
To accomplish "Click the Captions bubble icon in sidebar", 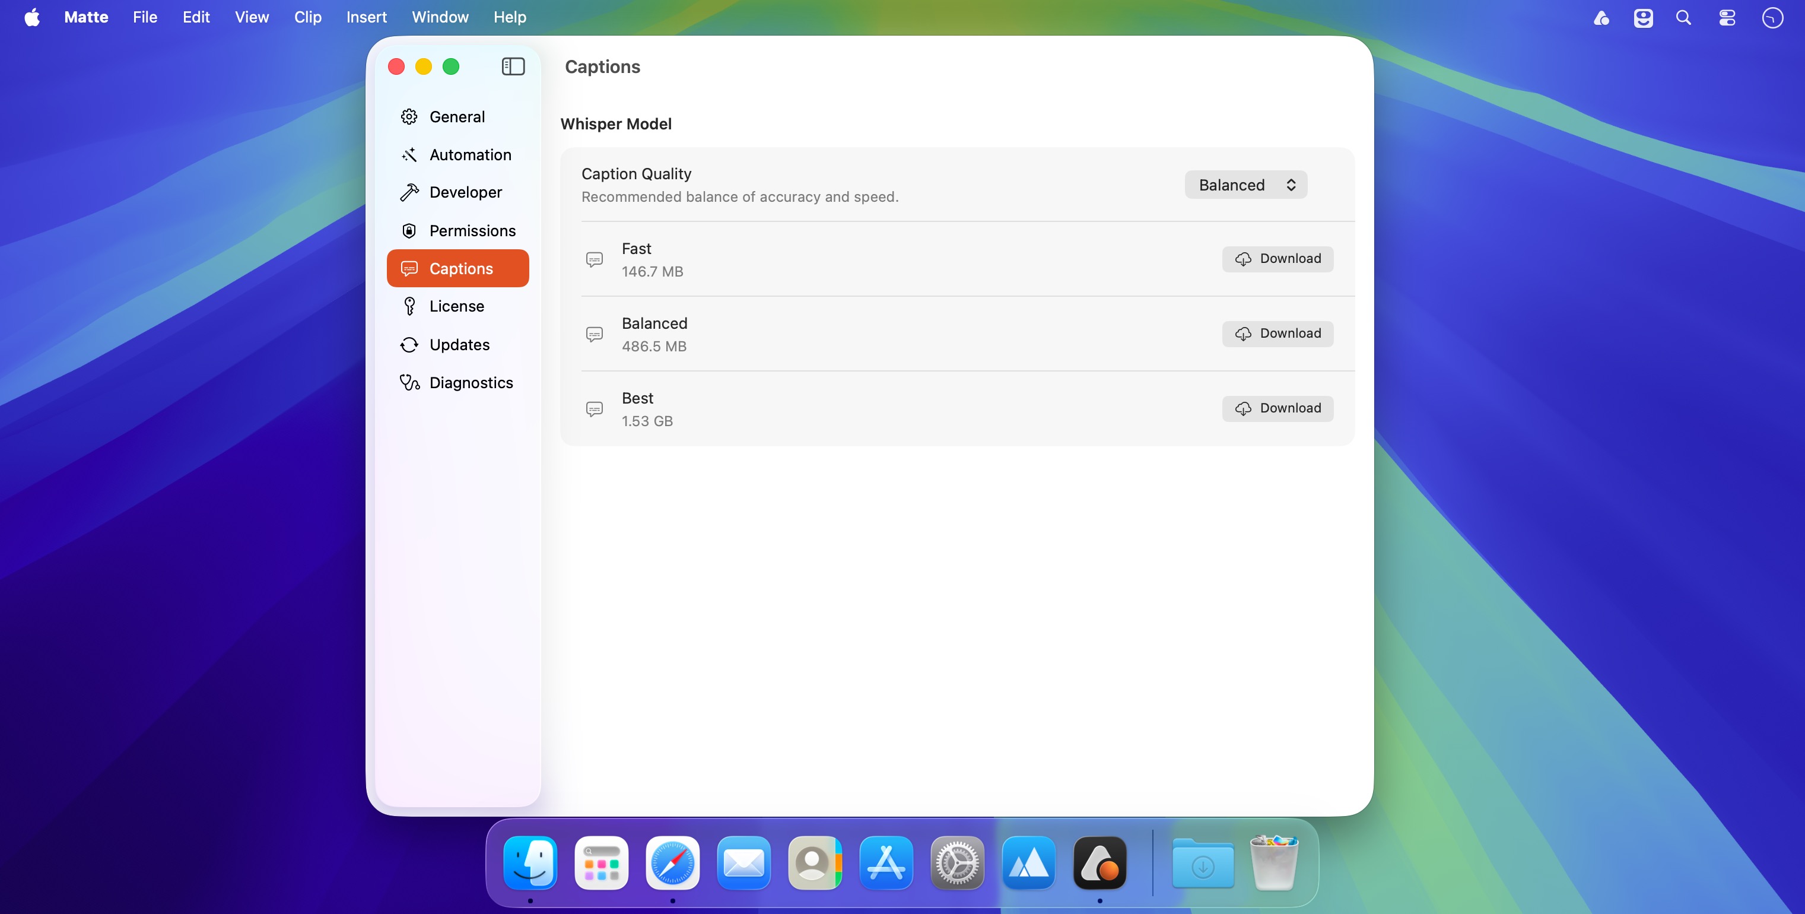I will 409,268.
